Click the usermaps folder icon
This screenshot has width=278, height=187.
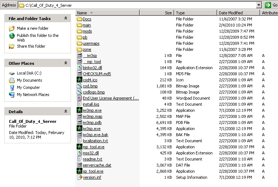coord(80,43)
